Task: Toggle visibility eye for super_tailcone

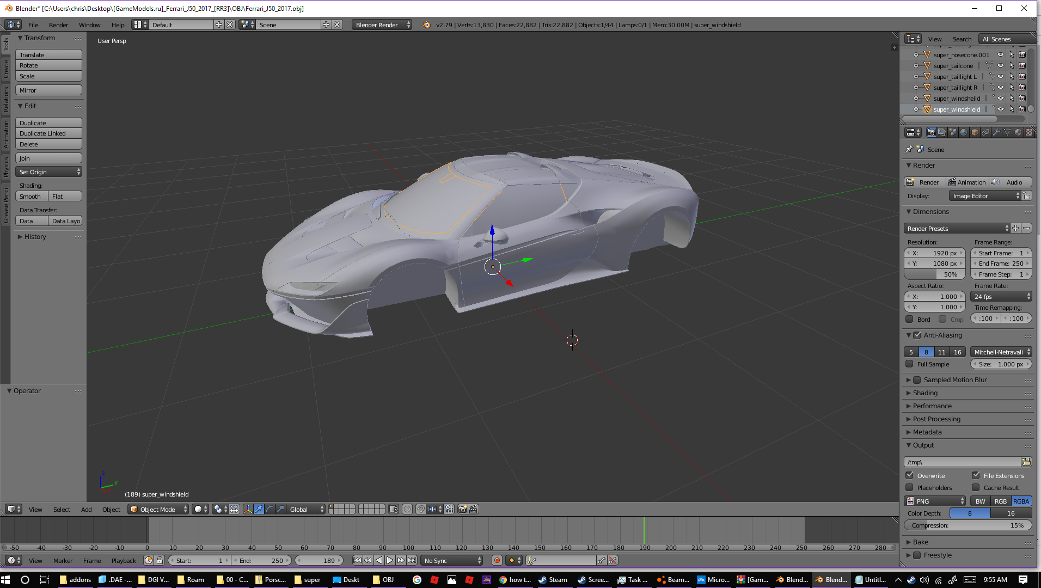Action: (1001, 65)
